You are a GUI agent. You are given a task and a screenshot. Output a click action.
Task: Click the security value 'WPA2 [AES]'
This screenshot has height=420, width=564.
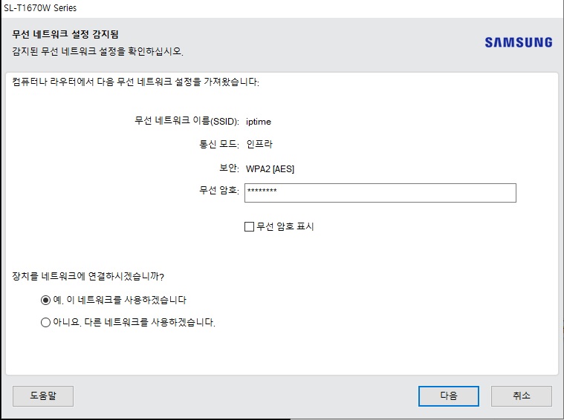coord(270,169)
